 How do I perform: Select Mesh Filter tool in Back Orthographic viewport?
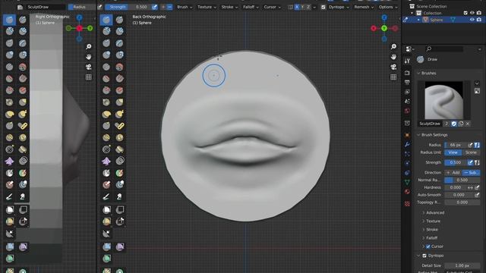[106, 246]
